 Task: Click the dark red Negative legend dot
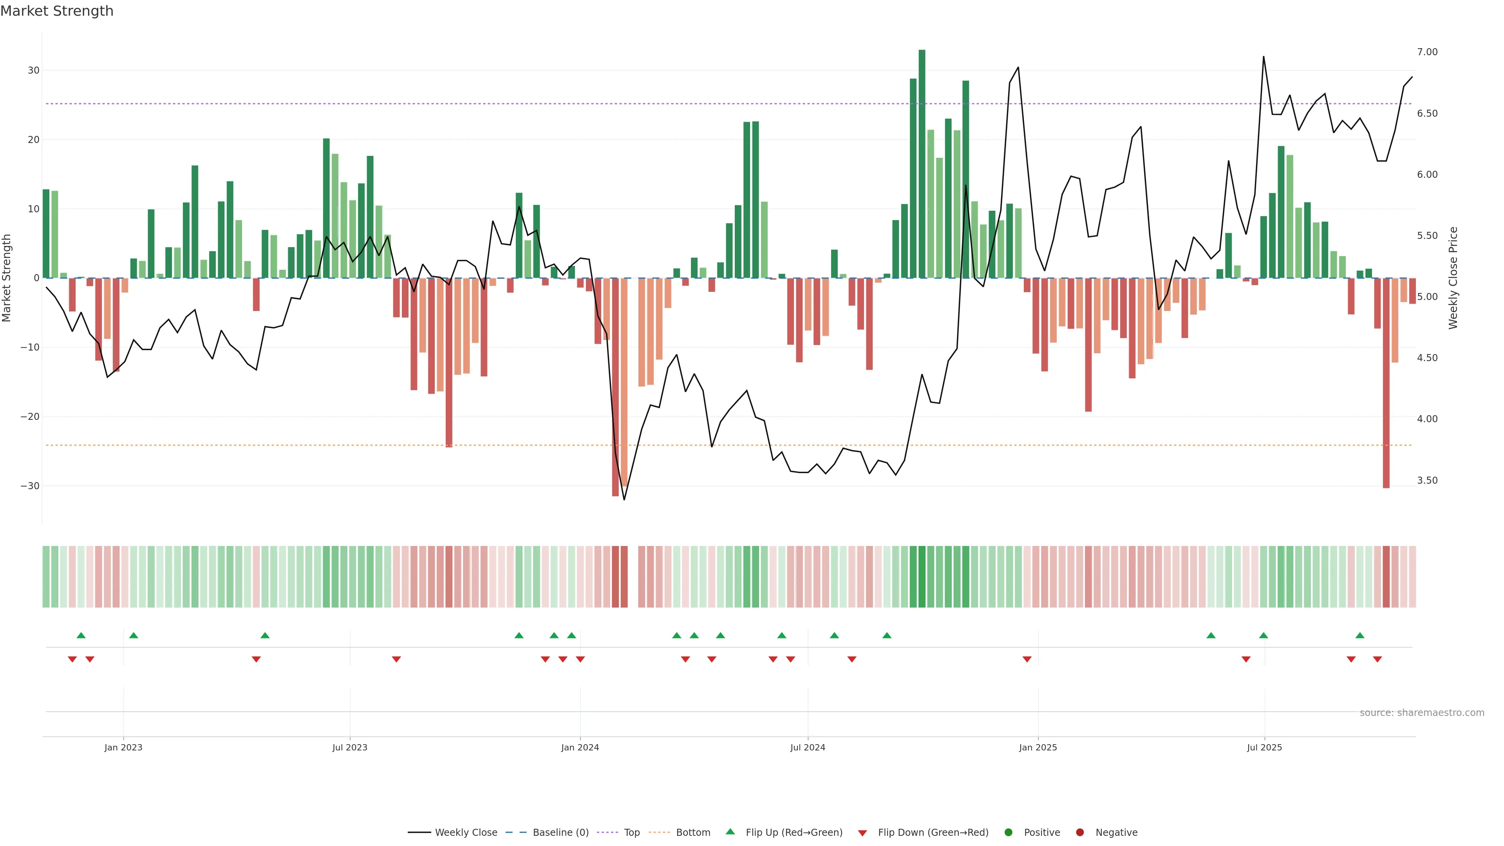pos(1079,833)
